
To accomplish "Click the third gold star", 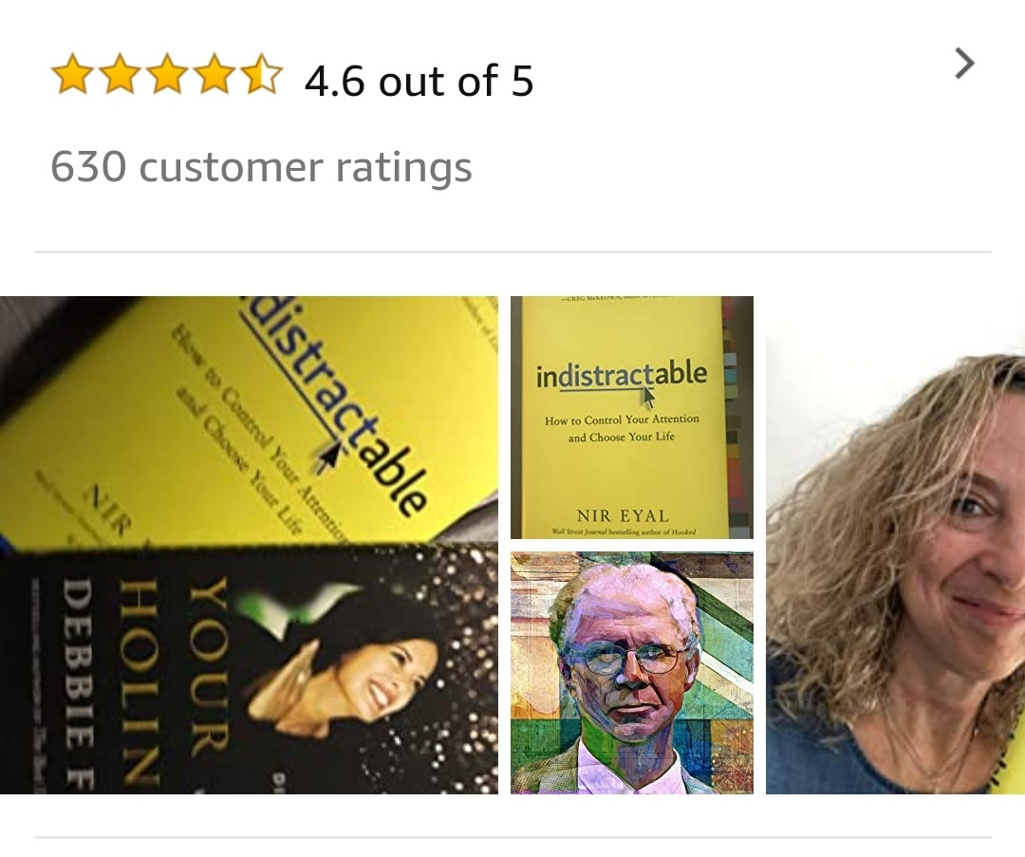I will click(167, 75).
